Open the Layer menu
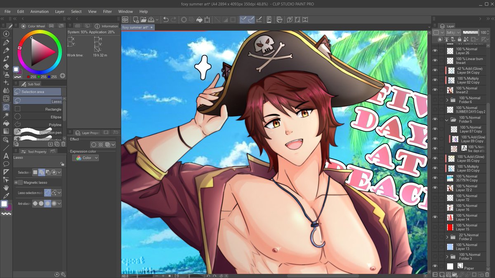Screen dimensions: 495x278 [x=60, y=12]
